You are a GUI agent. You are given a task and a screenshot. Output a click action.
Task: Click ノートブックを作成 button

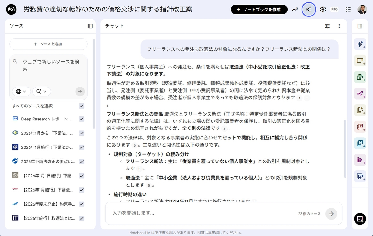[259, 10]
